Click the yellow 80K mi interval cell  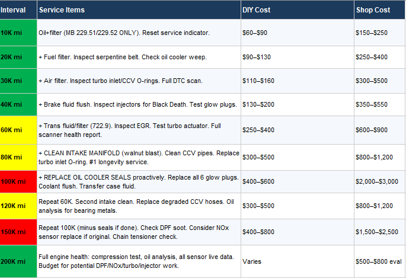pos(18,158)
